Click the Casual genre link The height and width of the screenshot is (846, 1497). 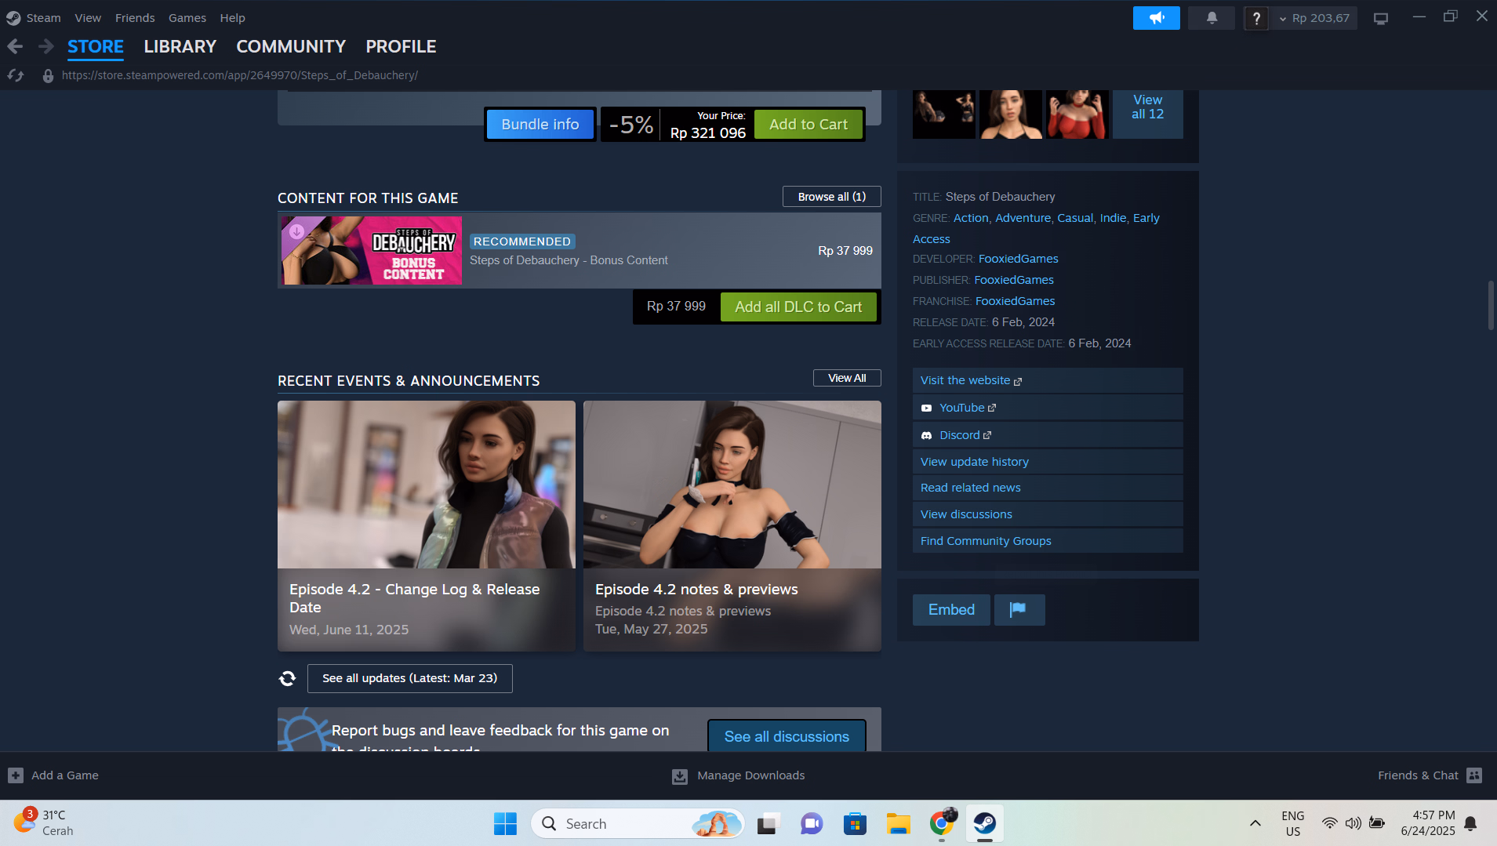[x=1074, y=218]
